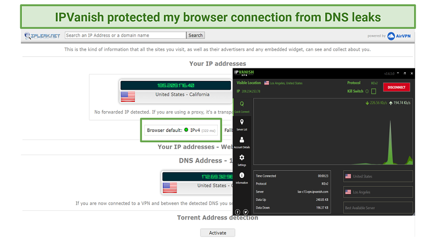This screenshot has width=442, height=248.
Task: Maximize the IPVanish window
Action: click(x=405, y=73)
